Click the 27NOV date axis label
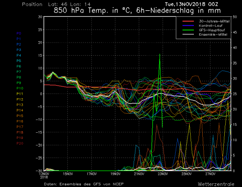The height and width of the screenshot is (187, 242). pyautogui.click(x=210, y=174)
